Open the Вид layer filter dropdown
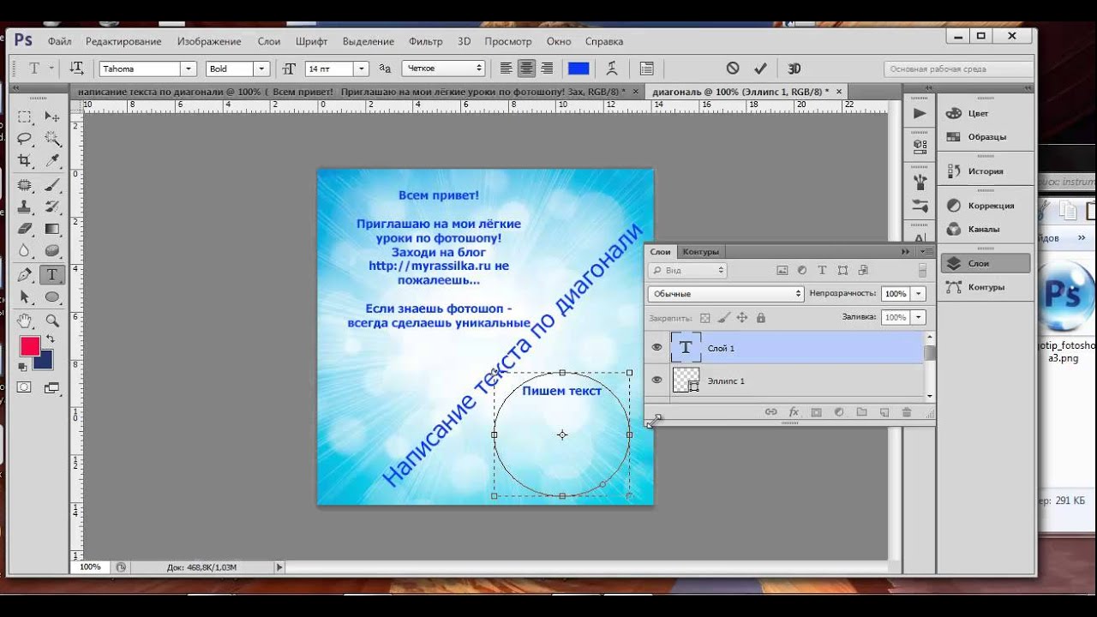Viewport: 1097px width, 617px height. pyautogui.click(x=687, y=270)
